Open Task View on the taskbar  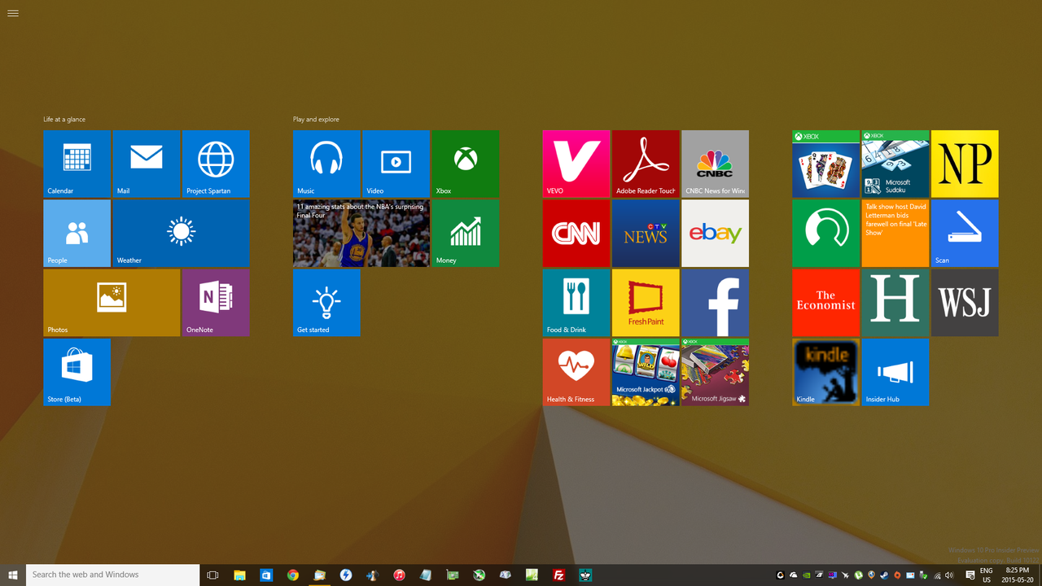coord(213,575)
